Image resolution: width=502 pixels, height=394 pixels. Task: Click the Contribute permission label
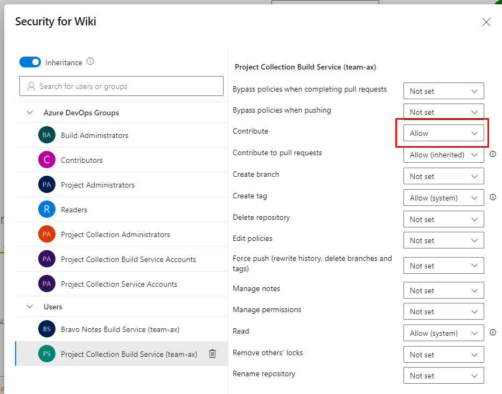pyautogui.click(x=250, y=131)
